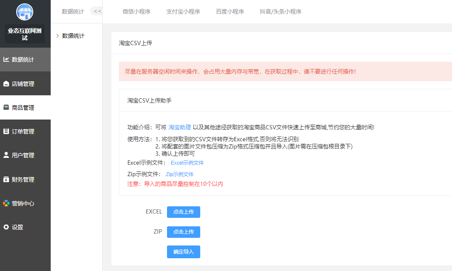The image size is (452, 271).
Task: Download the Excel示例文件 link
Action: [x=187, y=163]
